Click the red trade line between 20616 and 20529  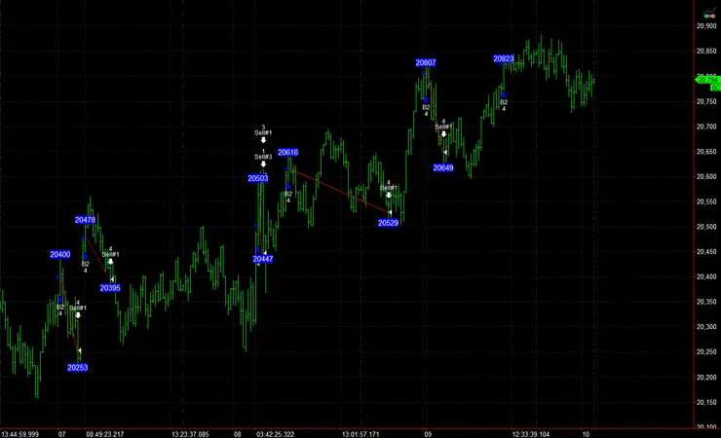coord(340,192)
